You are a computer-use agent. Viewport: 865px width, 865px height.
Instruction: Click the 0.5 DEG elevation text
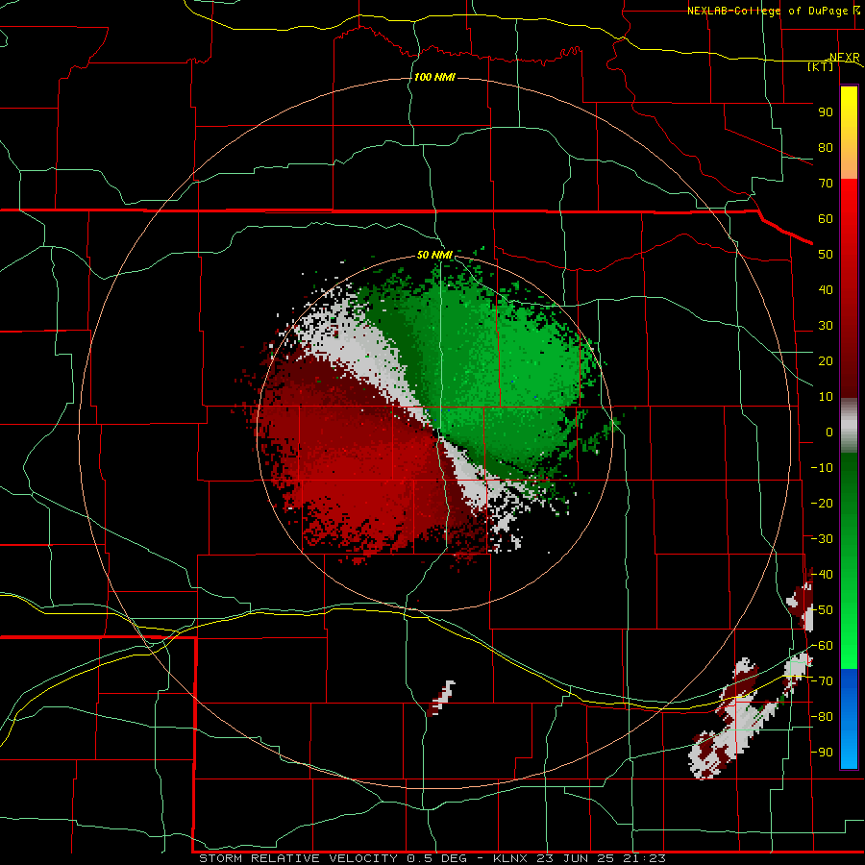click(437, 858)
